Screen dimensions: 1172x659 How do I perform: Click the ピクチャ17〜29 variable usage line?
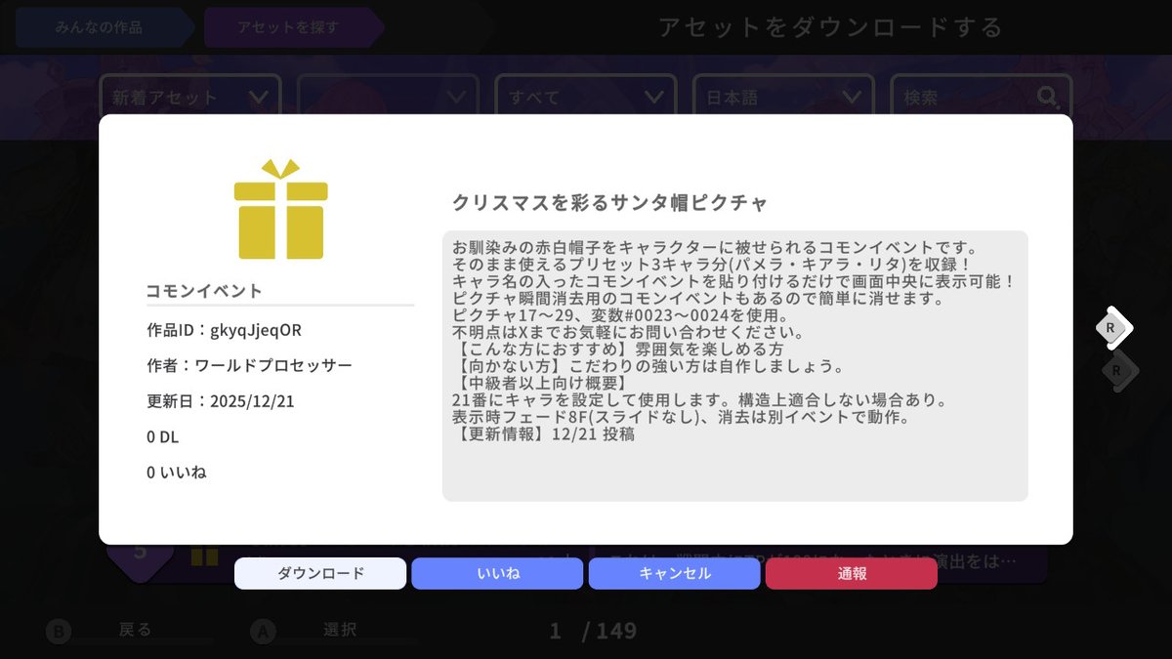620,315
